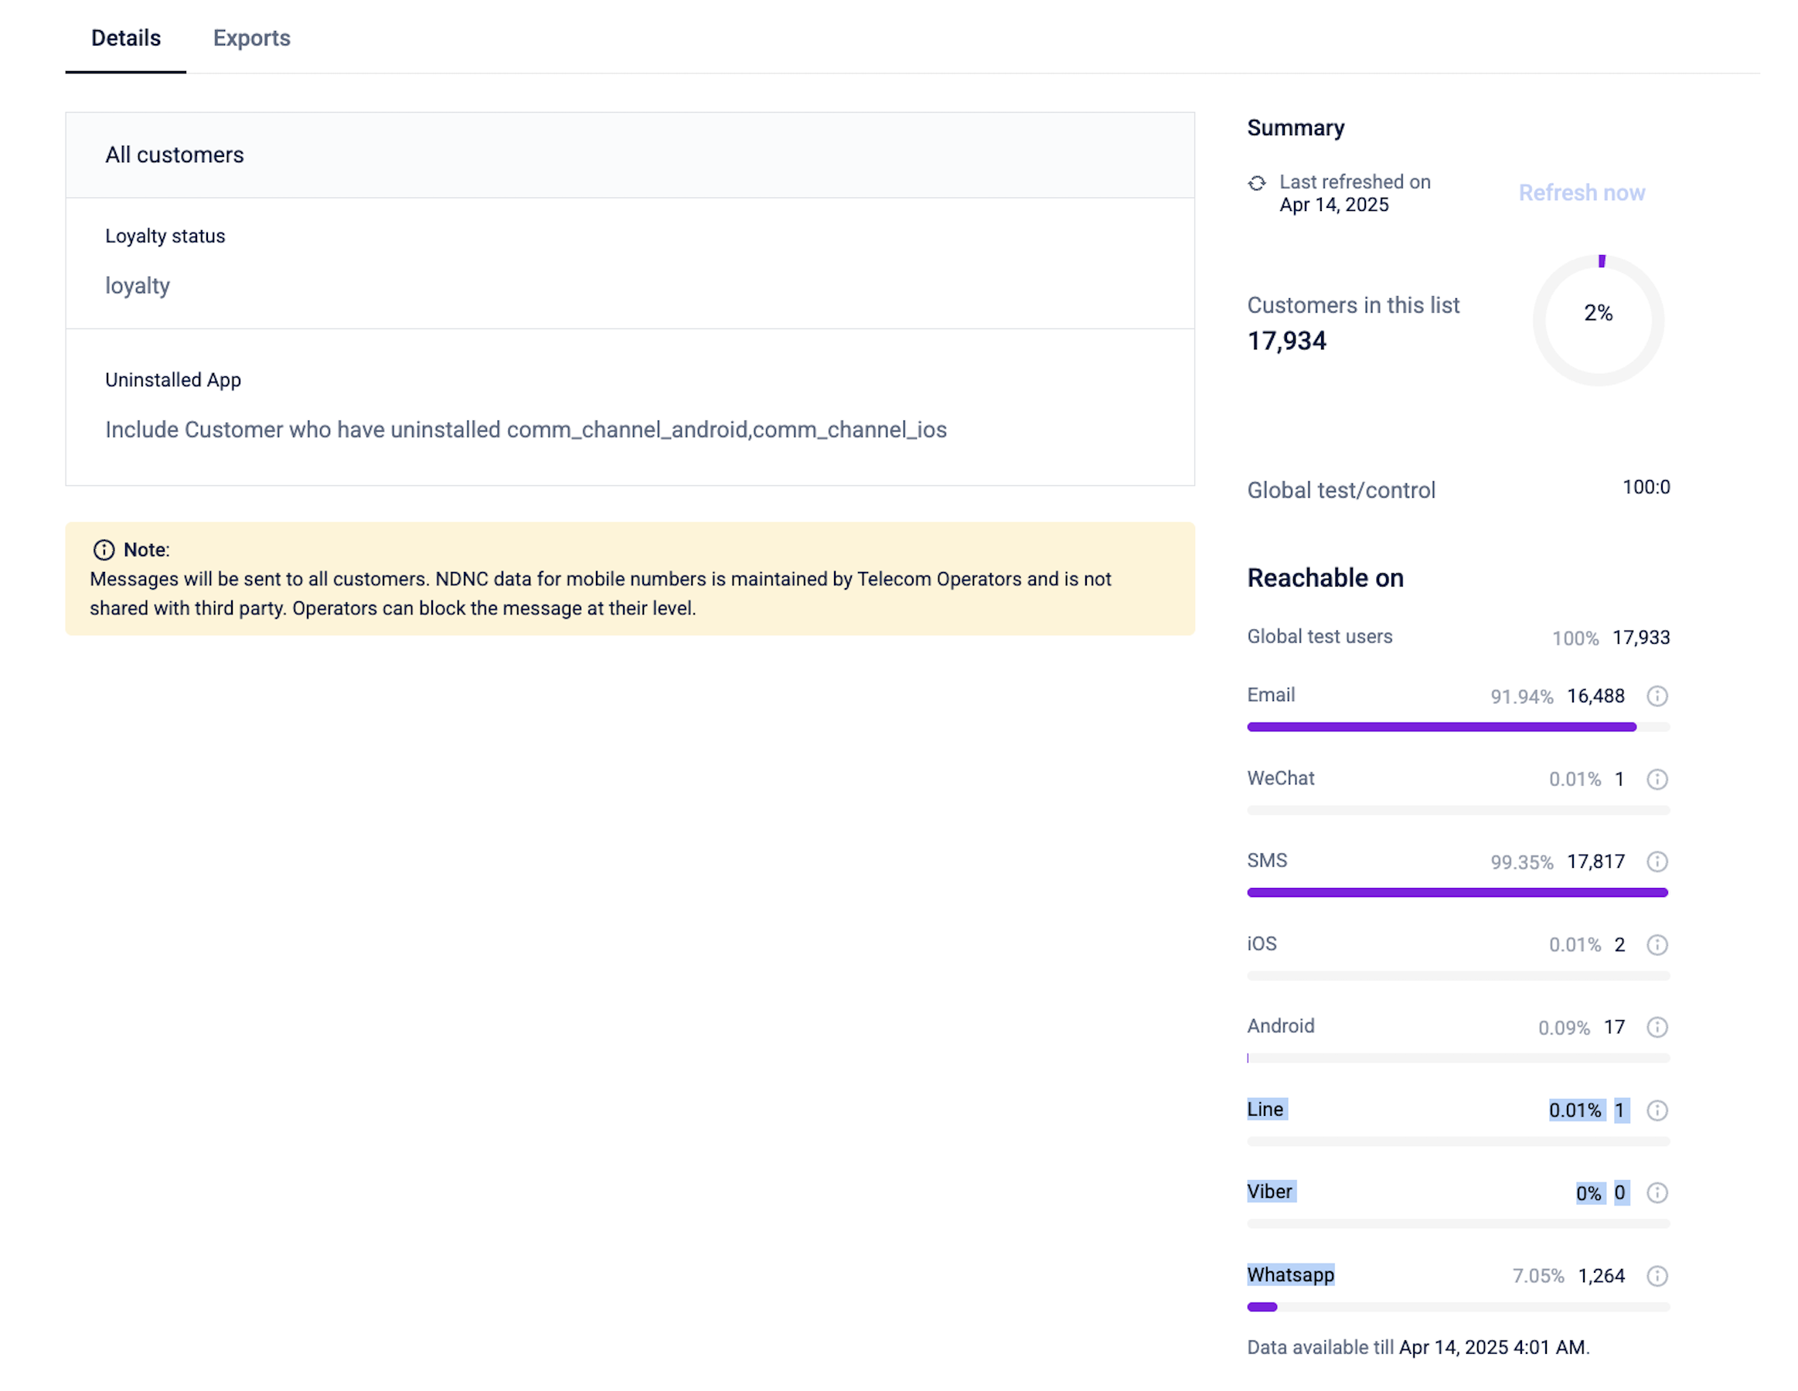Viewport: 1798px width, 1391px height.
Task: Click the Refresh now link
Action: click(1582, 192)
